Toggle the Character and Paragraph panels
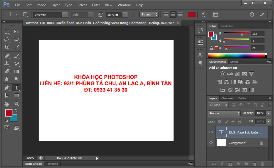Screen dimensions: 274x168 [x=216, y=15]
